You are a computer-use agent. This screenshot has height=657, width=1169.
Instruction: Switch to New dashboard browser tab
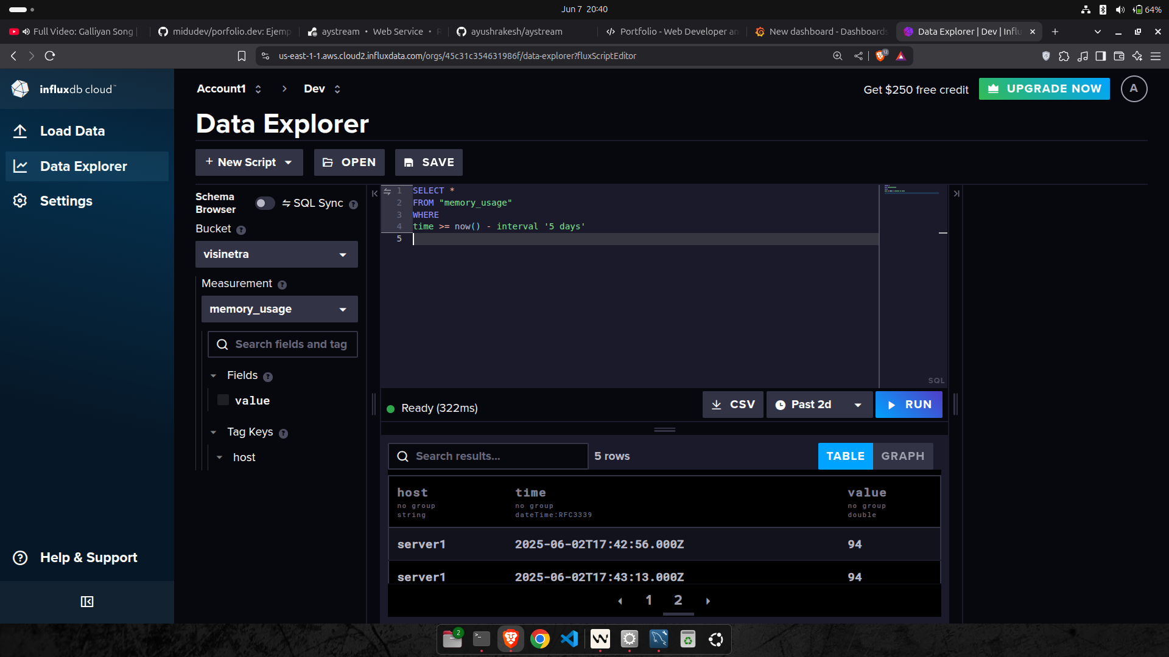tap(821, 32)
